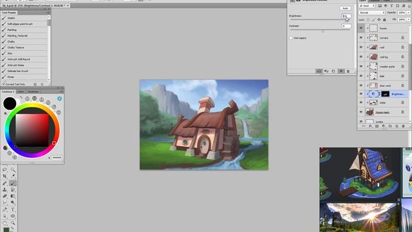Open the blend mode Normal dropdown

point(372,13)
